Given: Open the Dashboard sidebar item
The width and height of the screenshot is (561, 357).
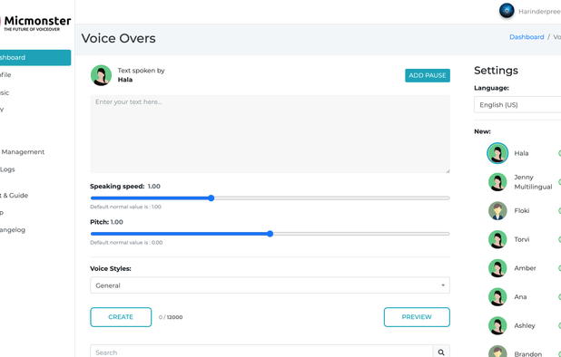Looking at the screenshot, I should point(35,57).
